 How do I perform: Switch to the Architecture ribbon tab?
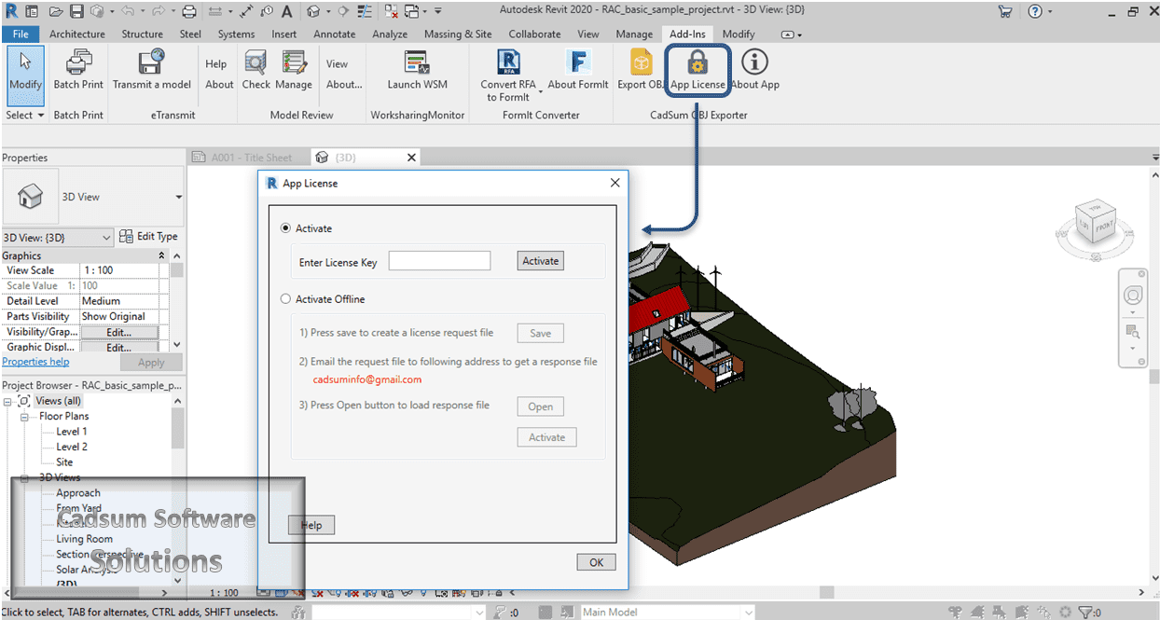tap(76, 34)
